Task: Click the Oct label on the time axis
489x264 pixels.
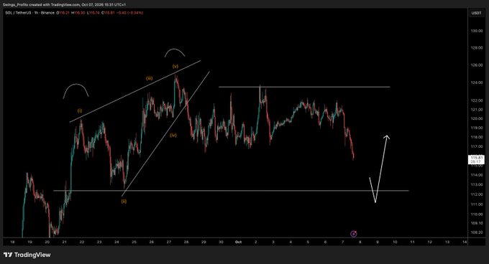Action: point(239,242)
